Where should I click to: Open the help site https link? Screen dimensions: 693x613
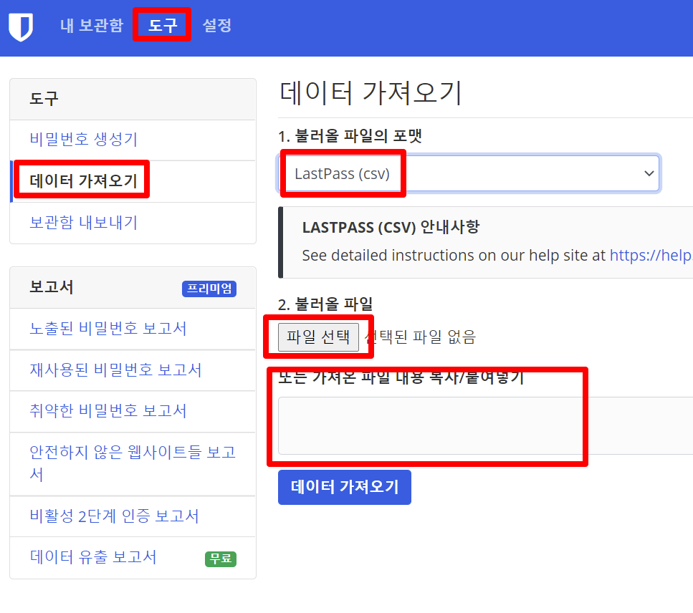(x=651, y=255)
